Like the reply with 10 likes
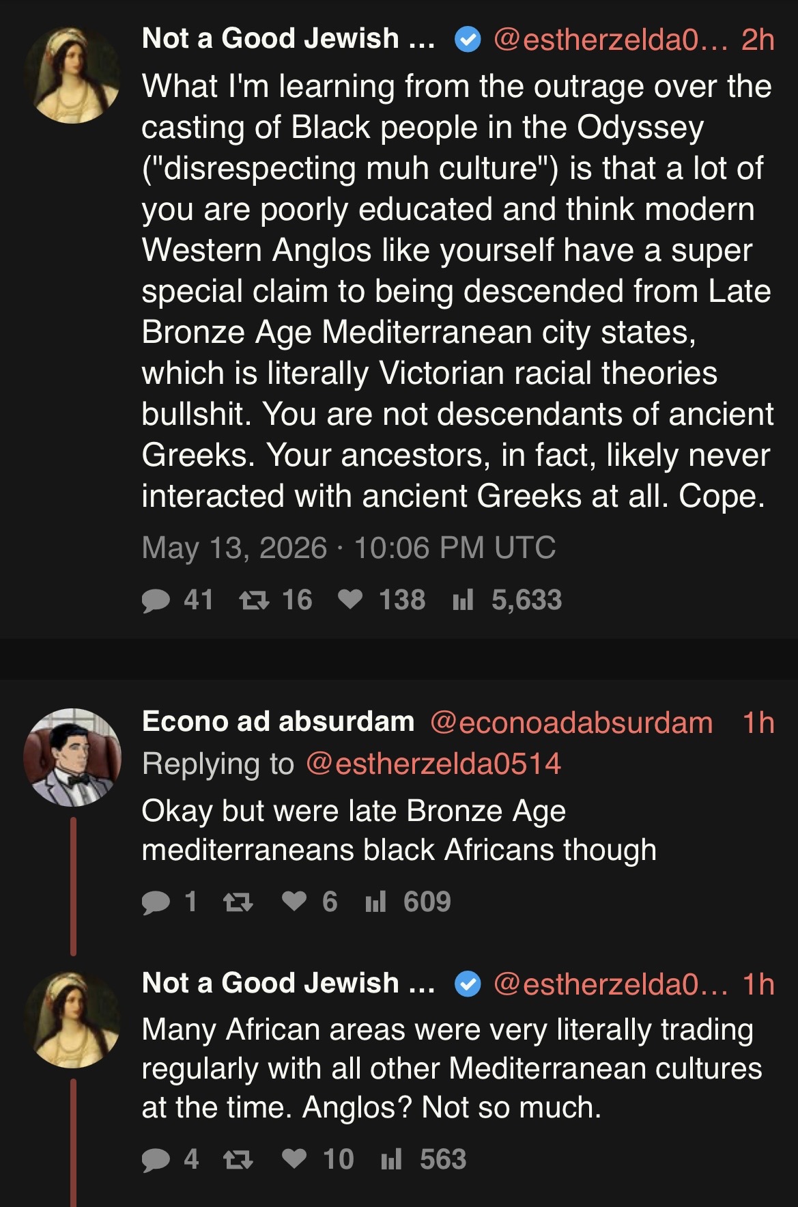This screenshot has height=1207, width=798. click(x=317, y=1159)
